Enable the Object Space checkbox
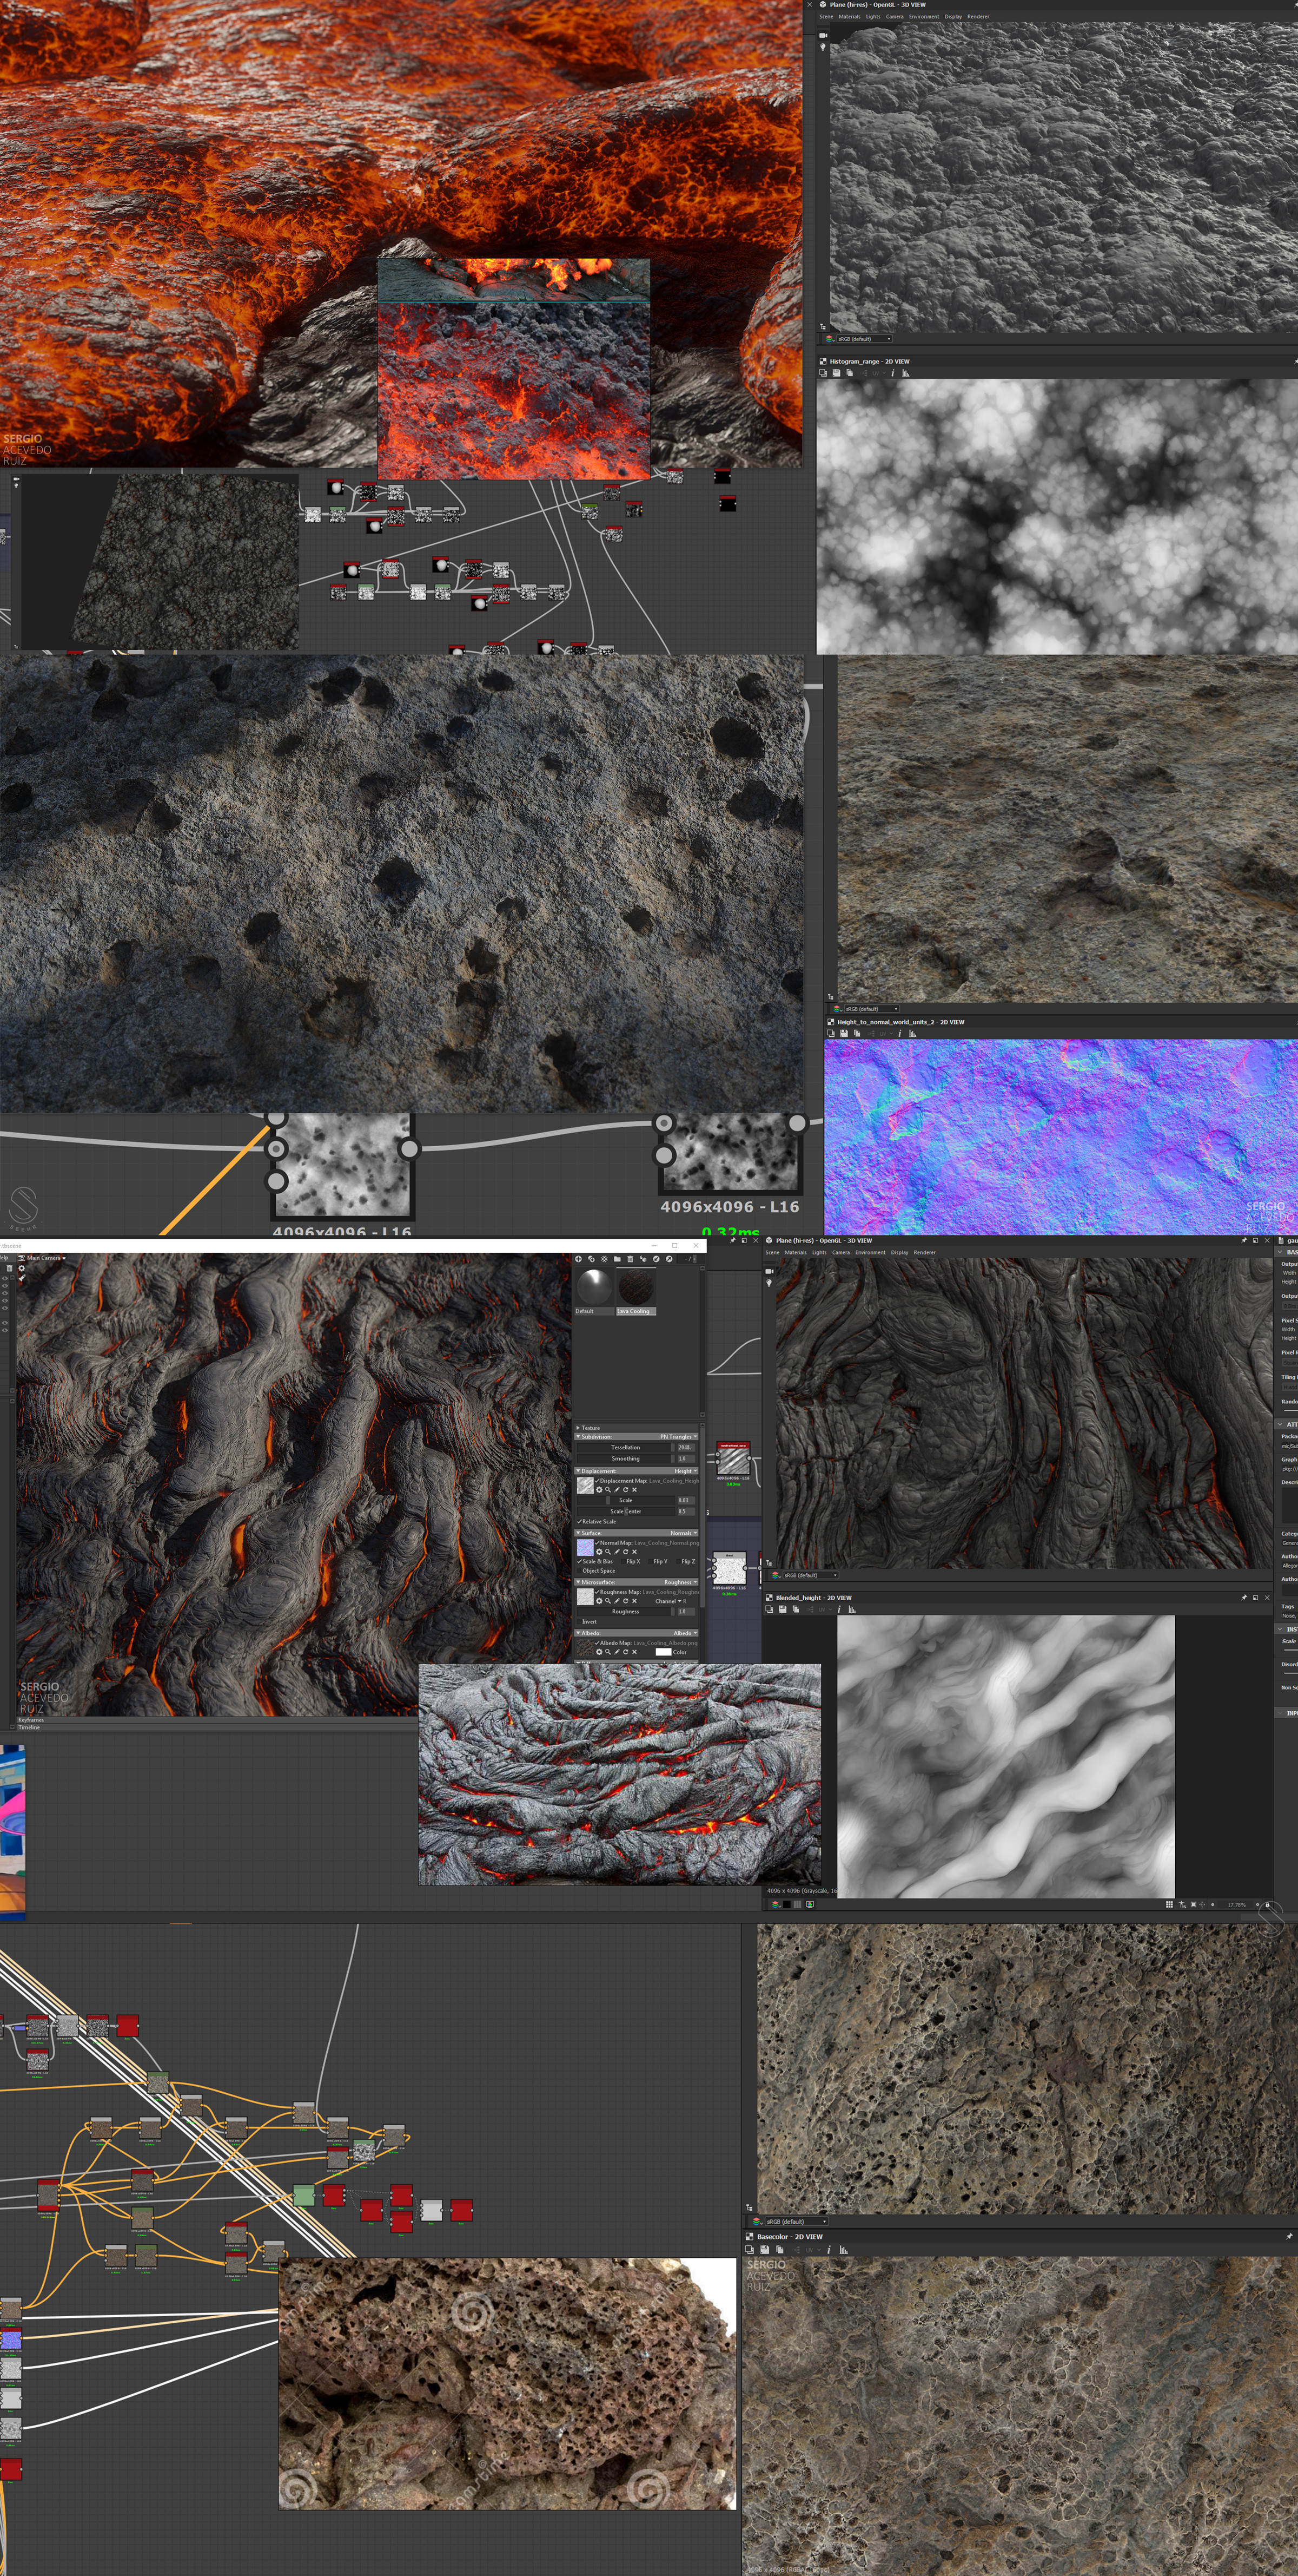Viewport: 1298px width, 2576px height. point(580,1571)
